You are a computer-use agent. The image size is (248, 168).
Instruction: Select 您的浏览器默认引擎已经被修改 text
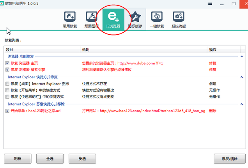107,70
